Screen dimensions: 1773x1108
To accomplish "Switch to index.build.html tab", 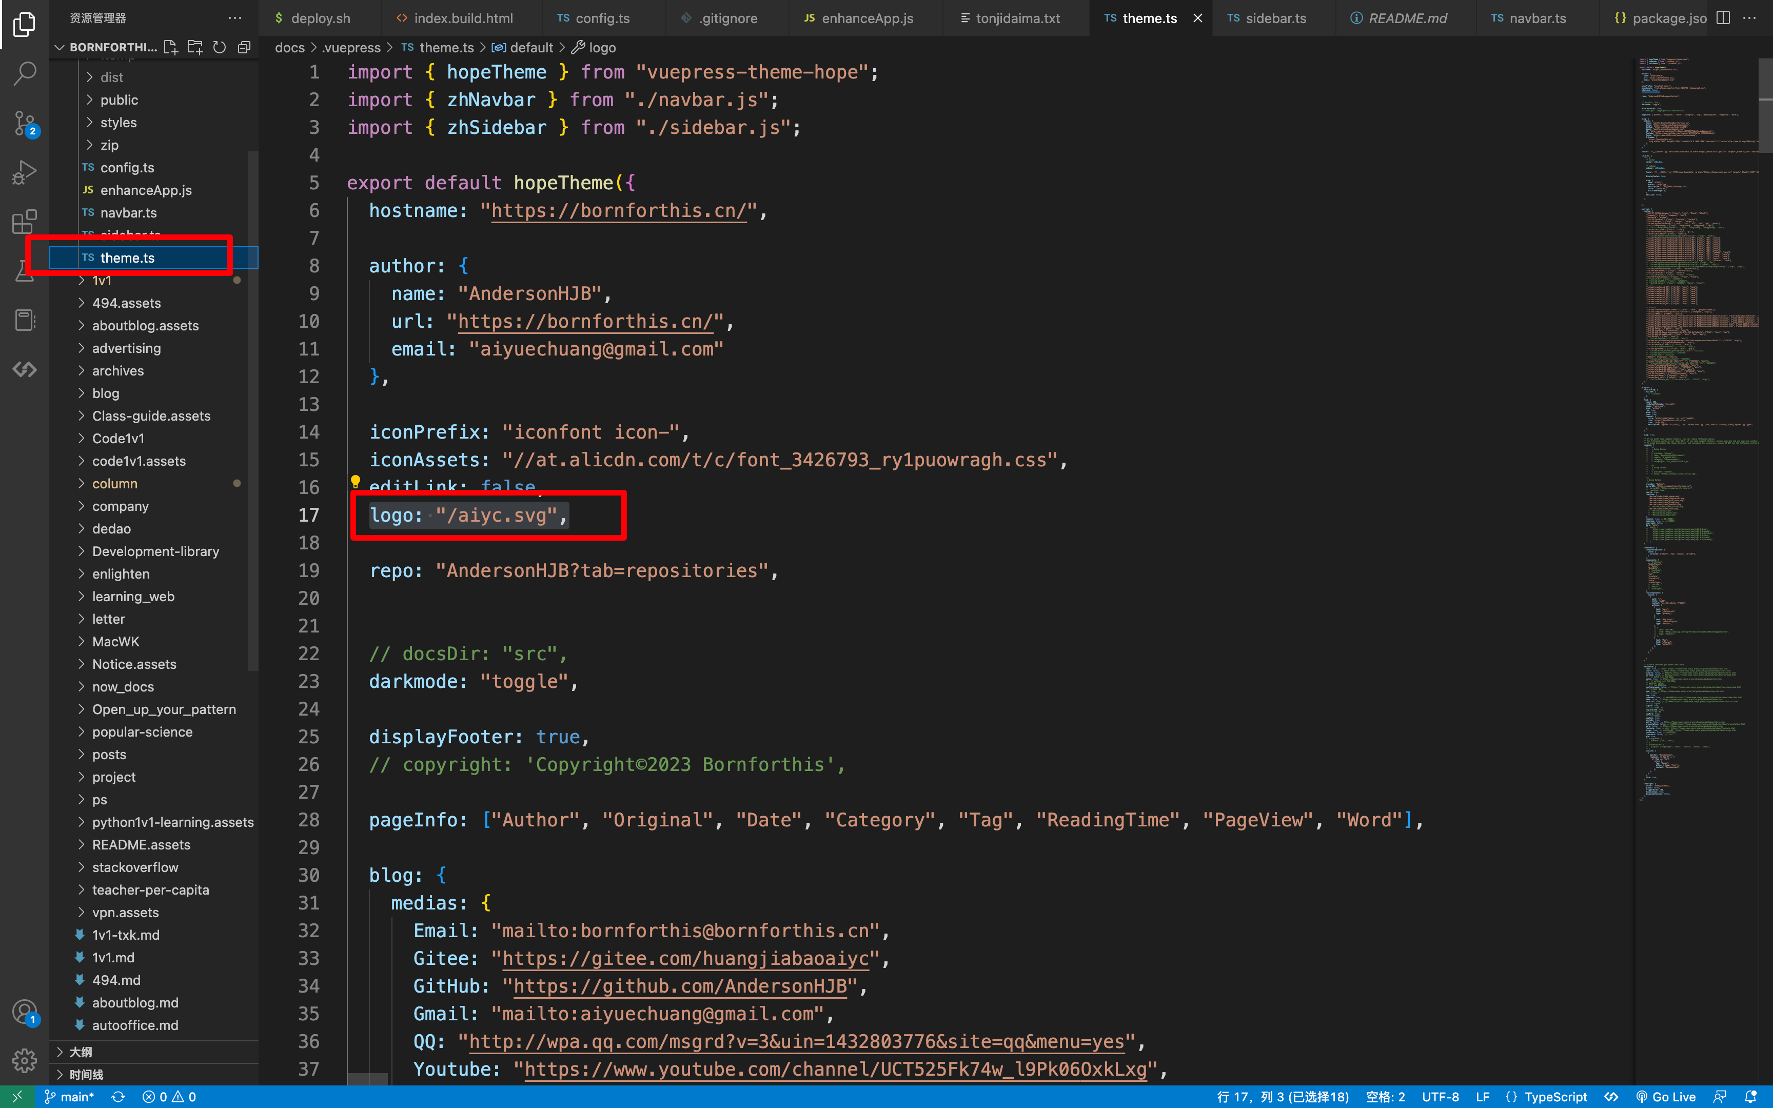I will tap(462, 17).
